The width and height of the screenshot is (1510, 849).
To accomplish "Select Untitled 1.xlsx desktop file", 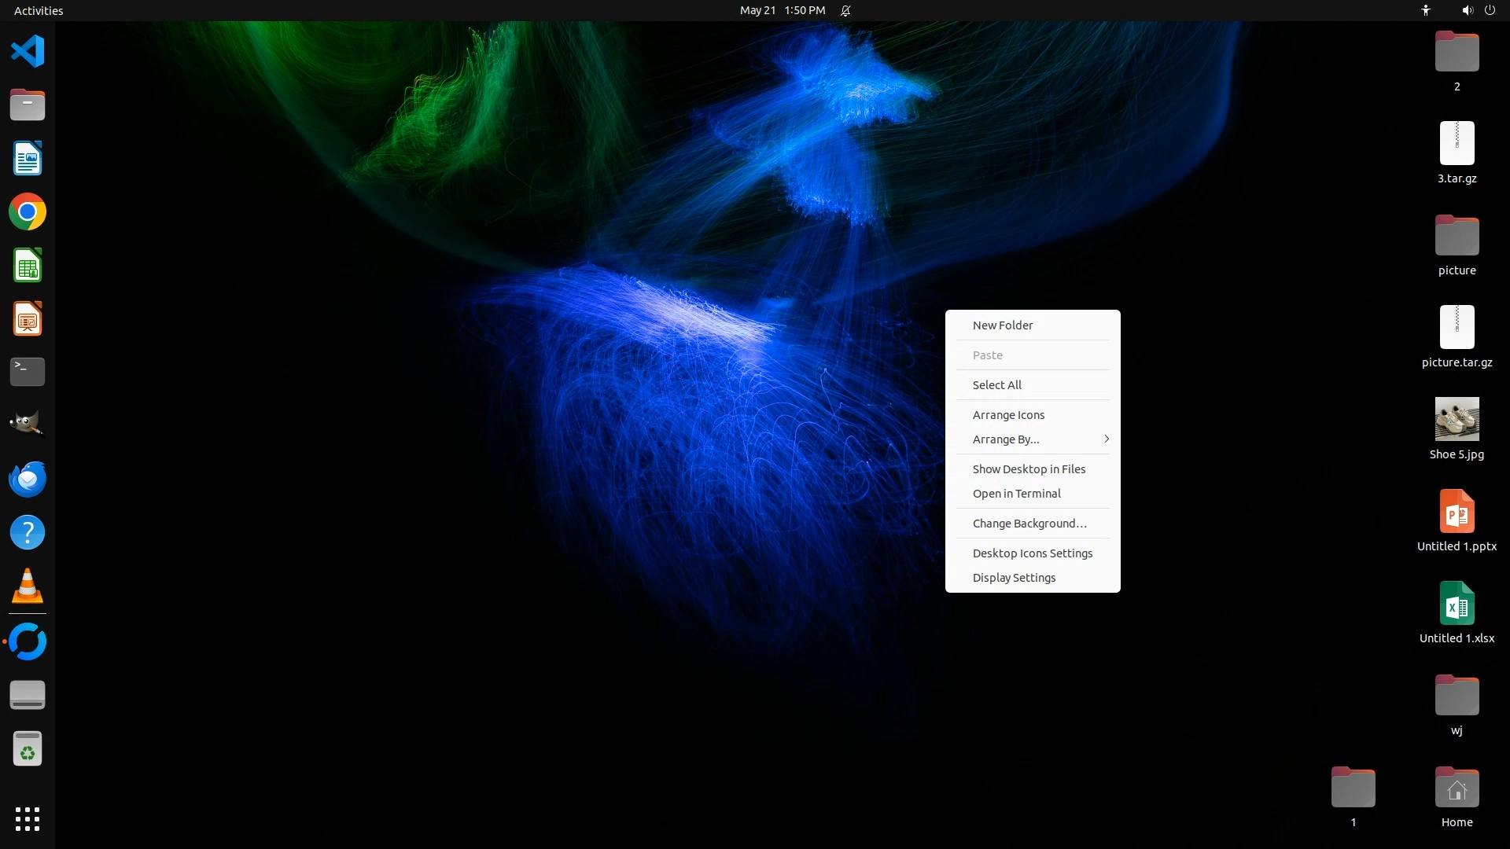I will (1457, 604).
